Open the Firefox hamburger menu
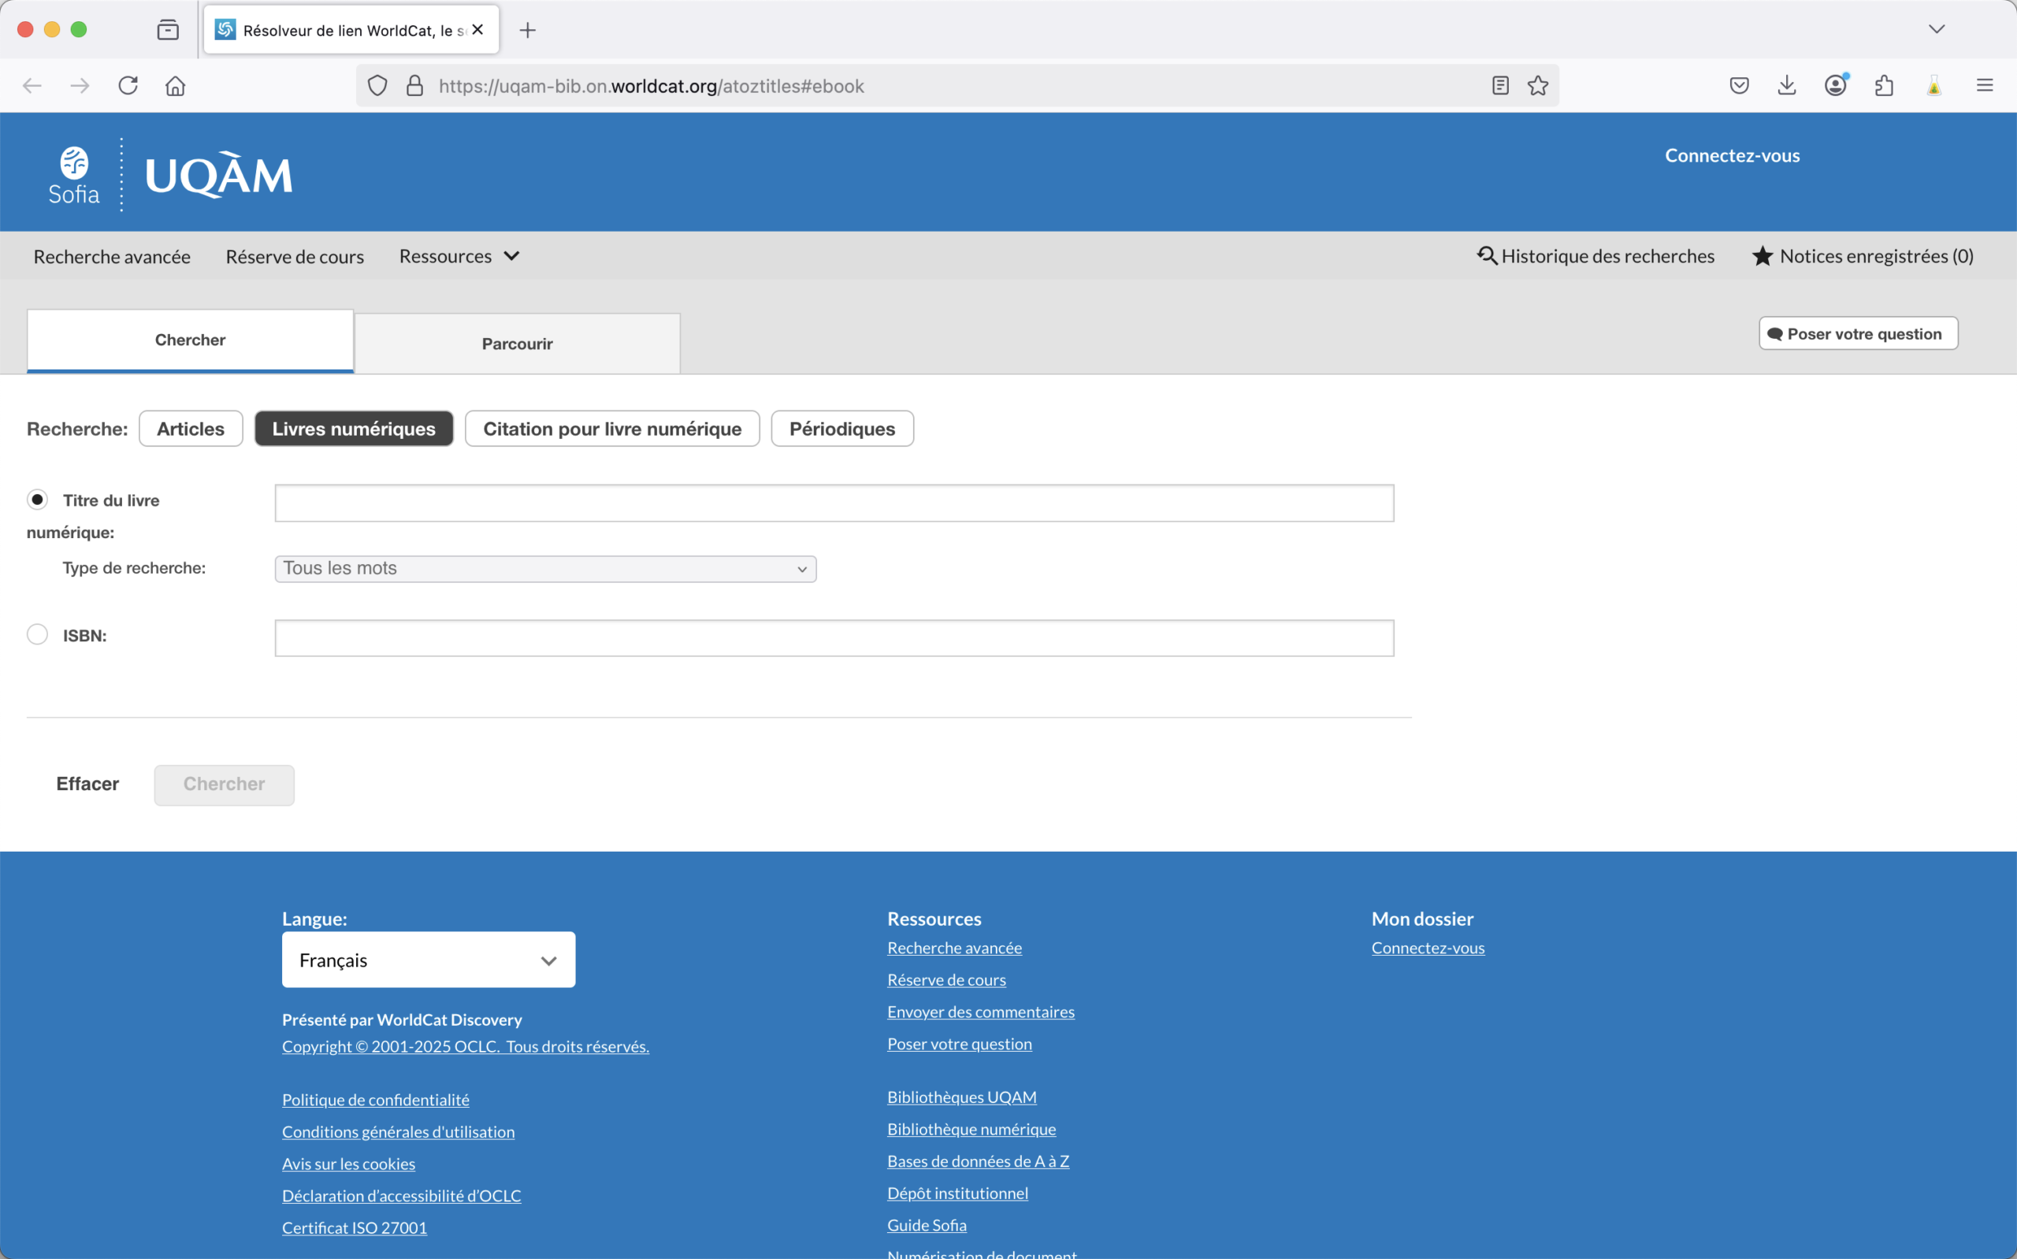 pos(1985,86)
